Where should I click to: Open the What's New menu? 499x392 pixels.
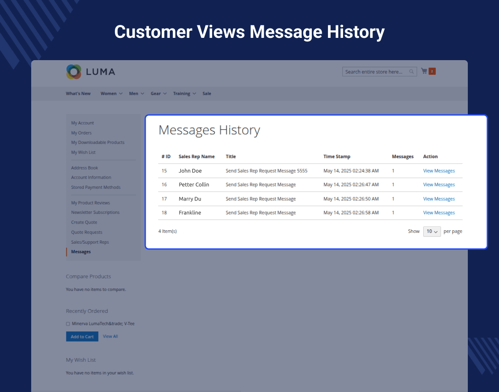tap(78, 94)
